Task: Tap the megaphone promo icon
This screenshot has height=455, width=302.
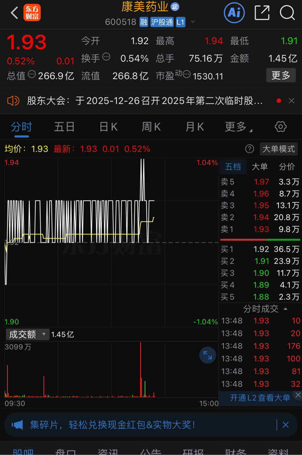Action: 17,425
